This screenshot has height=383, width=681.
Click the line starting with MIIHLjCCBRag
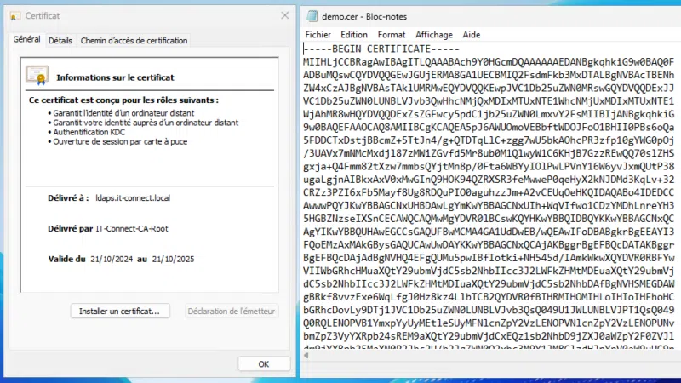tap(489, 61)
